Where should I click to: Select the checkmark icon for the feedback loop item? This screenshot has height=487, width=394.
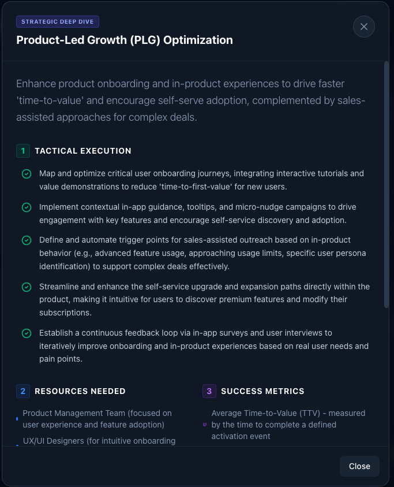click(26, 333)
